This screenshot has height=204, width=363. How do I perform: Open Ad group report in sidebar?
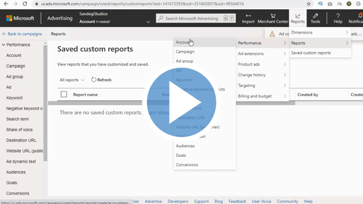pos(15,76)
